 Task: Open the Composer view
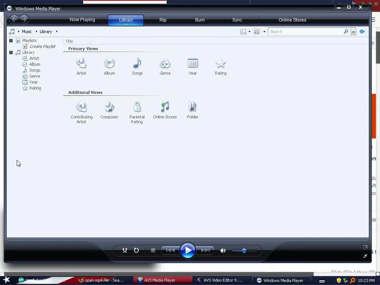tap(109, 110)
